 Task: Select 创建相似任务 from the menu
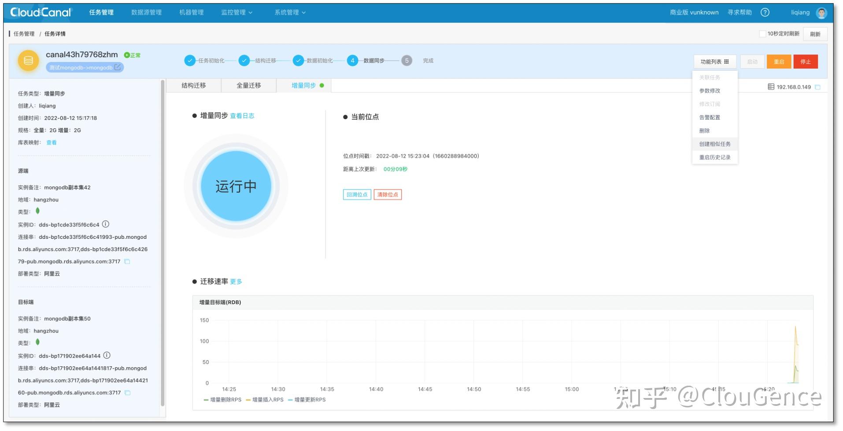point(714,144)
